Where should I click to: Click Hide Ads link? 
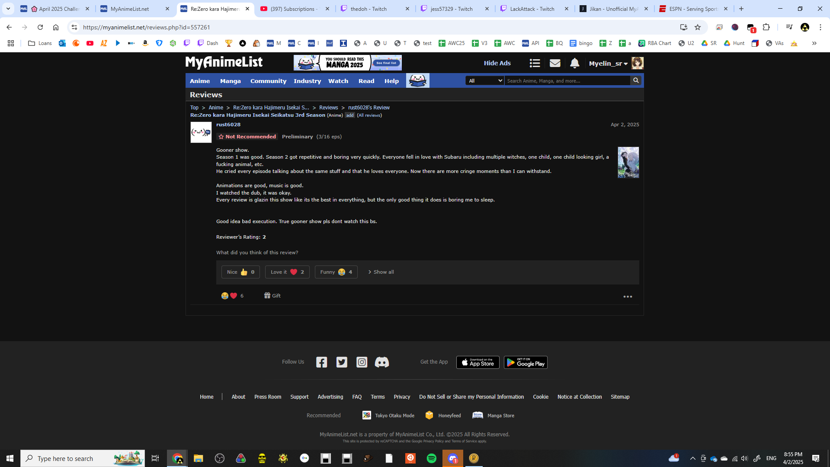click(497, 63)
